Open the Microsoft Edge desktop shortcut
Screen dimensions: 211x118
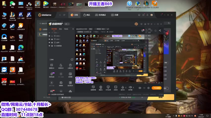[x=21, y=49]
